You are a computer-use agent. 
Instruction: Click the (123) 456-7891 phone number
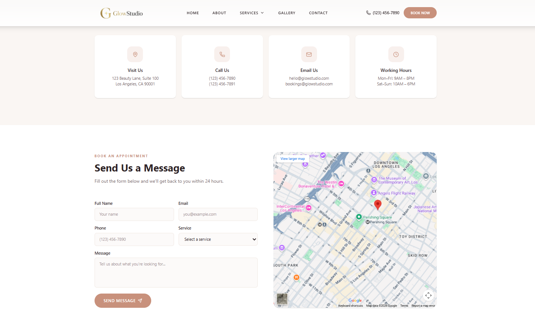[x=222, y=84]
